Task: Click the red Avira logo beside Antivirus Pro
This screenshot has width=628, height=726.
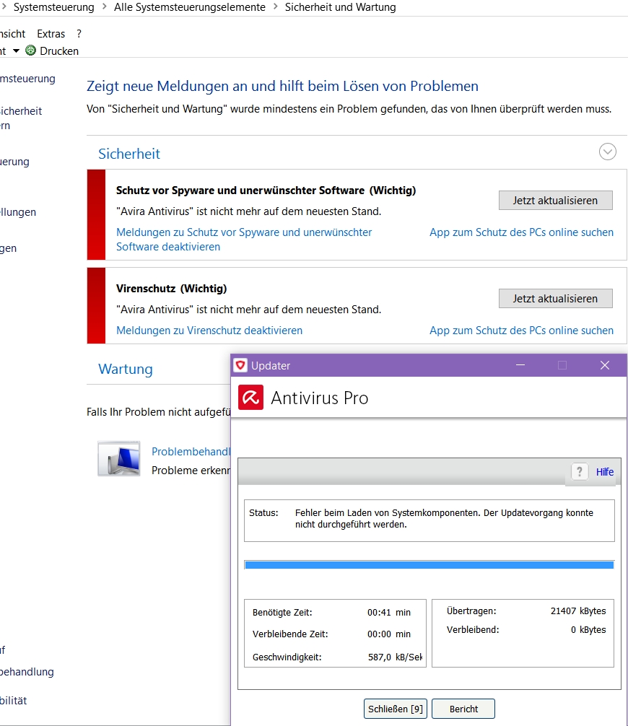Action: 250,398
